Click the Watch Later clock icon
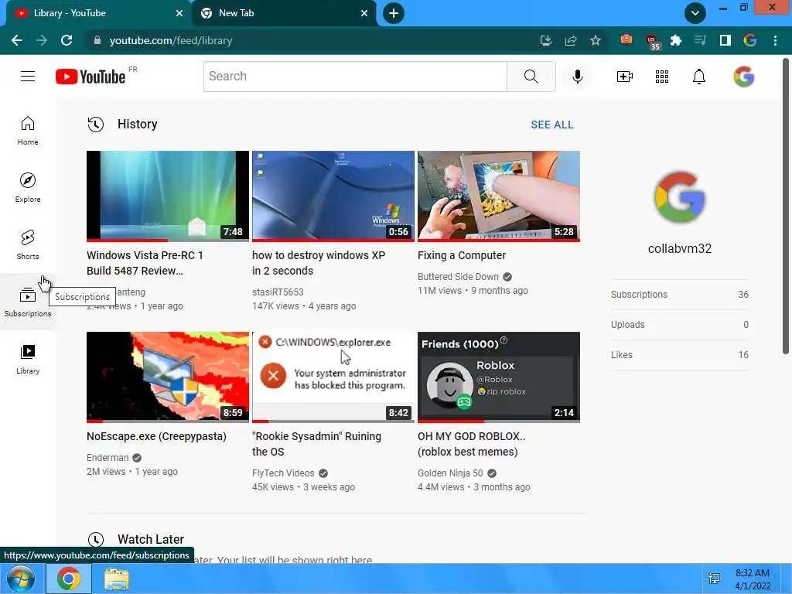Image resolution: width=792 pixels, height=594 pixels. pos(95,540)
